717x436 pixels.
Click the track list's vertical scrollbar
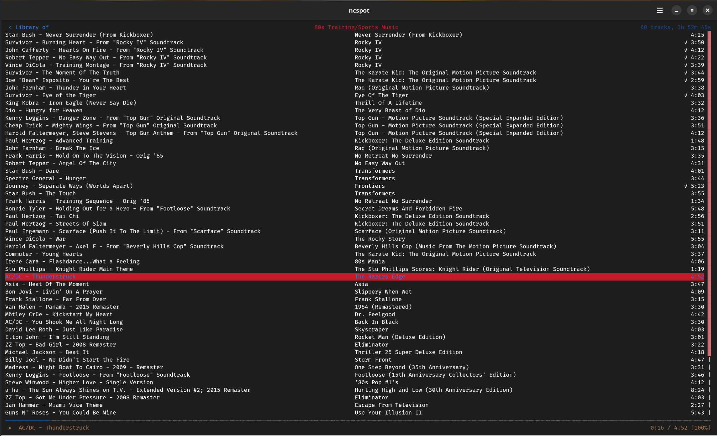(709, 224)
